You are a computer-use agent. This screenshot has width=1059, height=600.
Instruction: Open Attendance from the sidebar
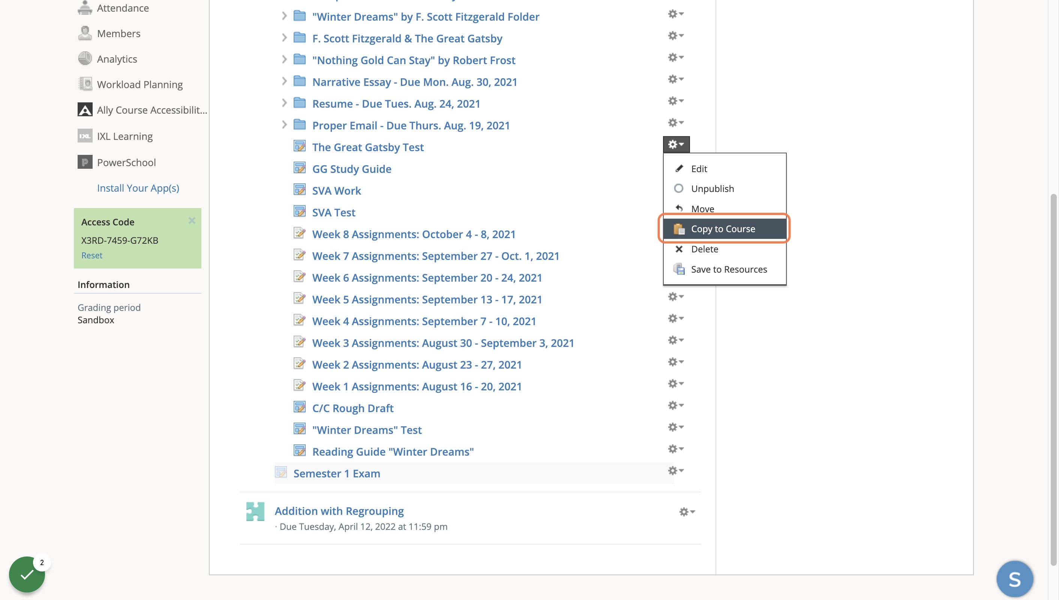point(122,8)
